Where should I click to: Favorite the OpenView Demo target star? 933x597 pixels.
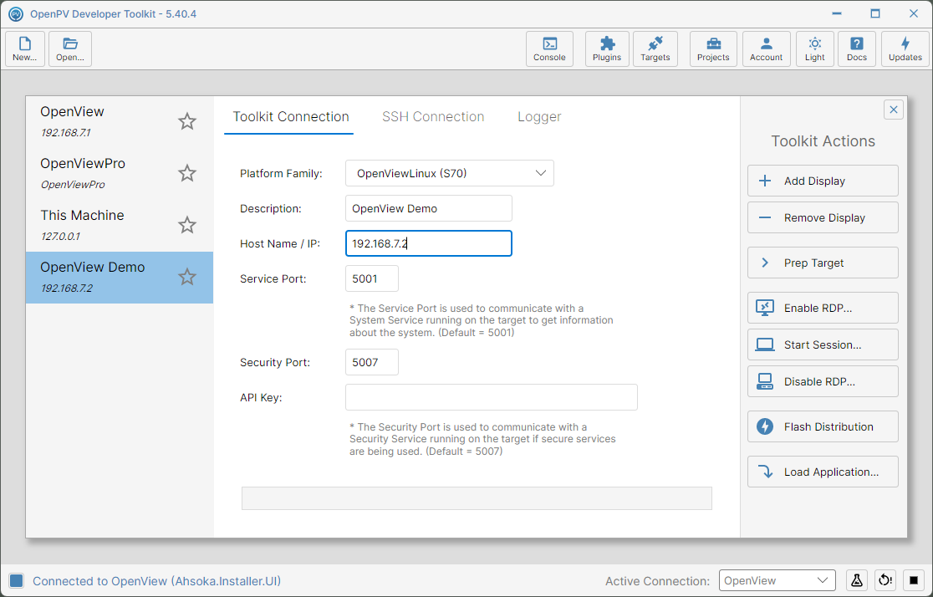pyautogui.click(x=186, y=277)
